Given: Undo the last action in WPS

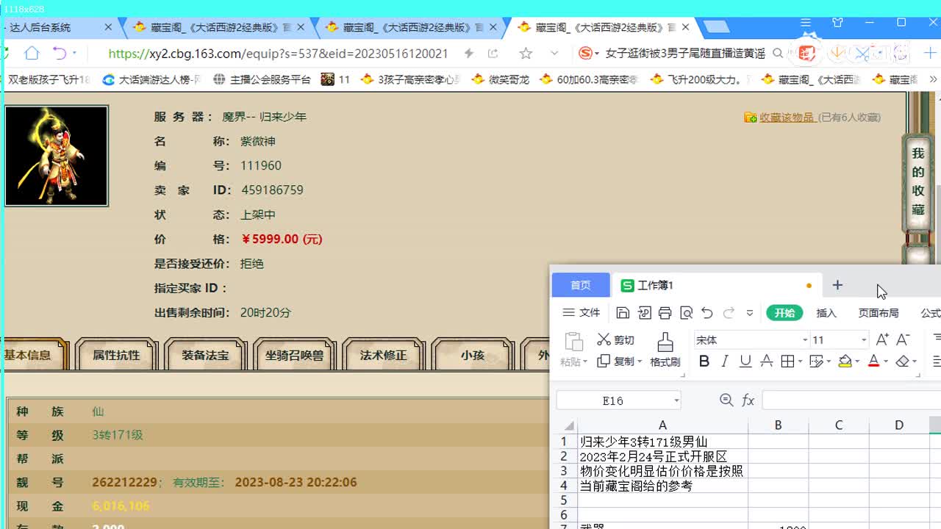Looking at the screenshot, I should (x=707, y=313).
